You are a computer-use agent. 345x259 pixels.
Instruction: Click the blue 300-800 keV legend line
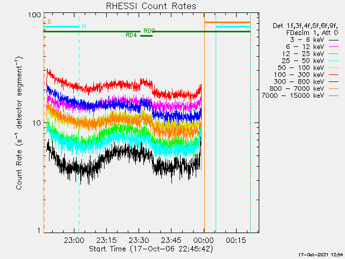[334, 81]
